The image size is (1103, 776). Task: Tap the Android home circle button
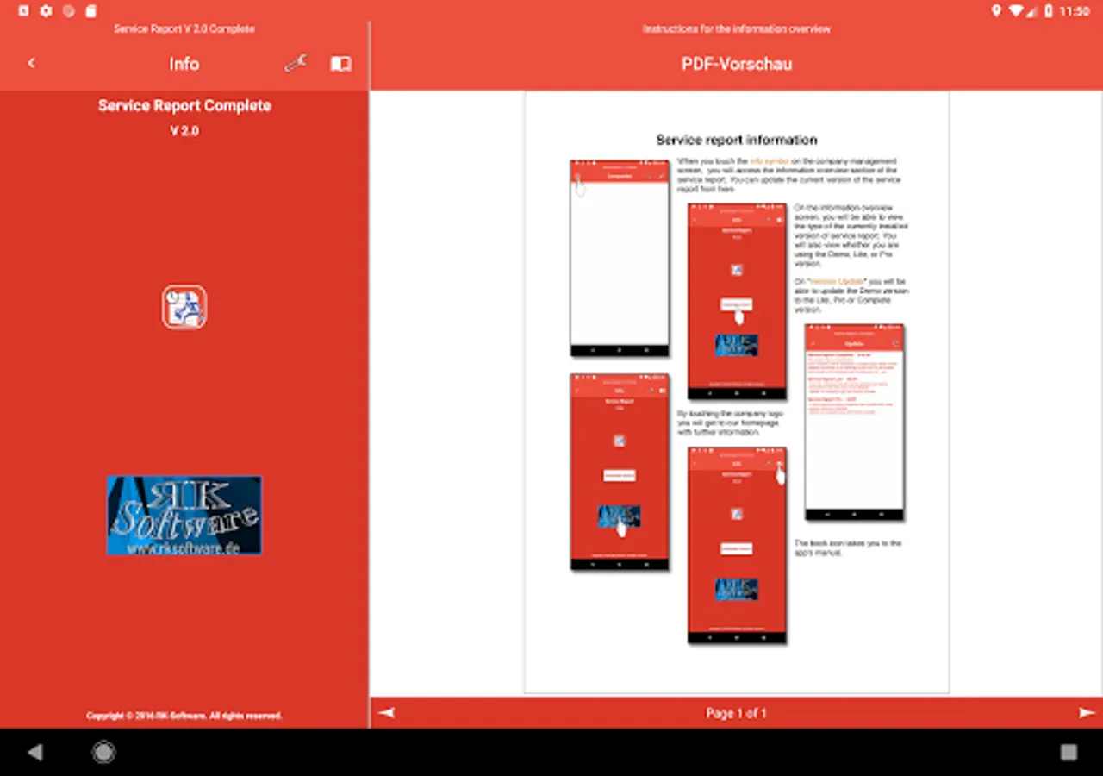click(x=103, y=753)
